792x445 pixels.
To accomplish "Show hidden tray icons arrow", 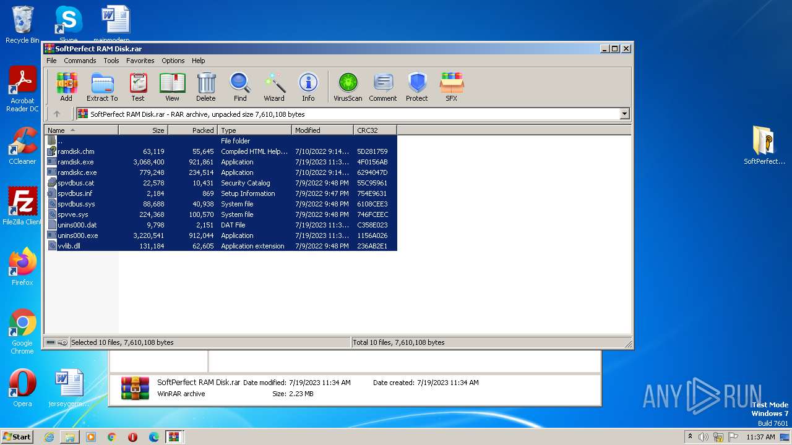I will (x=690, y=437).
